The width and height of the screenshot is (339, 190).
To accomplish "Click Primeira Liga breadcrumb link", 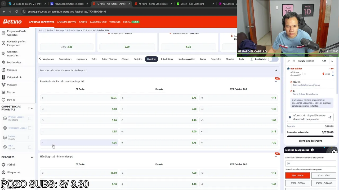I will 73,30.
